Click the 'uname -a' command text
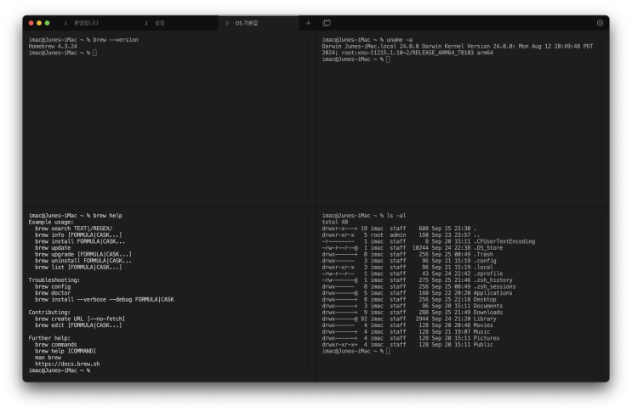The image size is (632, 412). coord(400,40)
